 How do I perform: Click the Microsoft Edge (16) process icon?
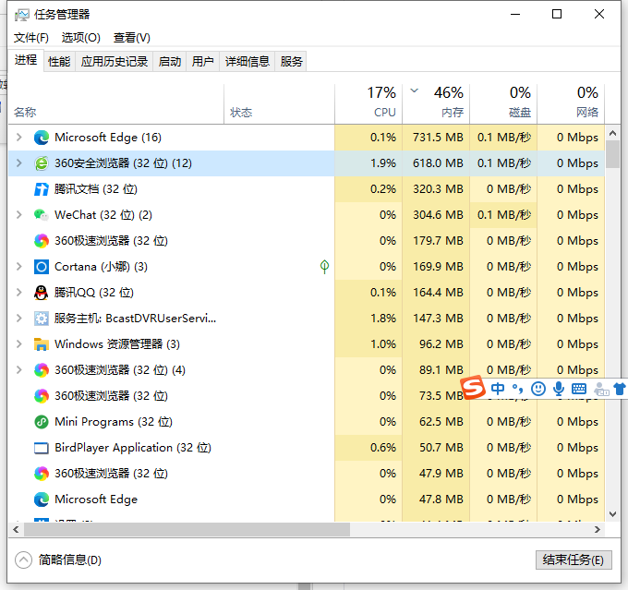click(x=41, y=138)
